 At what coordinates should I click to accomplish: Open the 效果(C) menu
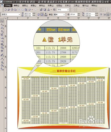coord(51,6)
